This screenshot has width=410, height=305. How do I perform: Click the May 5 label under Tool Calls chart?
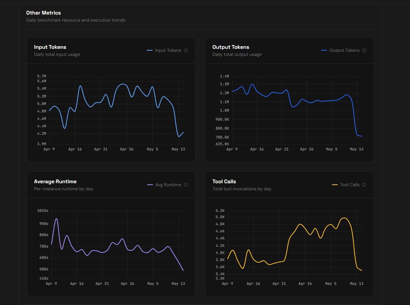pos(331,283)
